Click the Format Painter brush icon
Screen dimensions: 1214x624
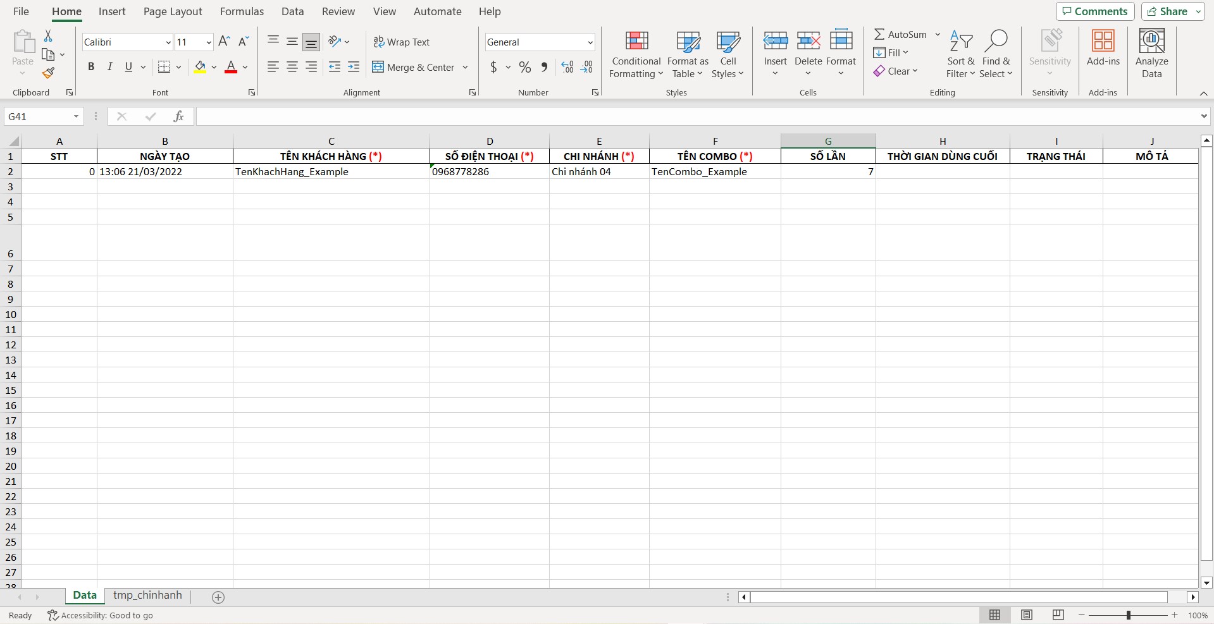click(48, 73)
